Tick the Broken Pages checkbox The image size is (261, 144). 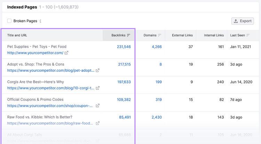coord(9,21)
